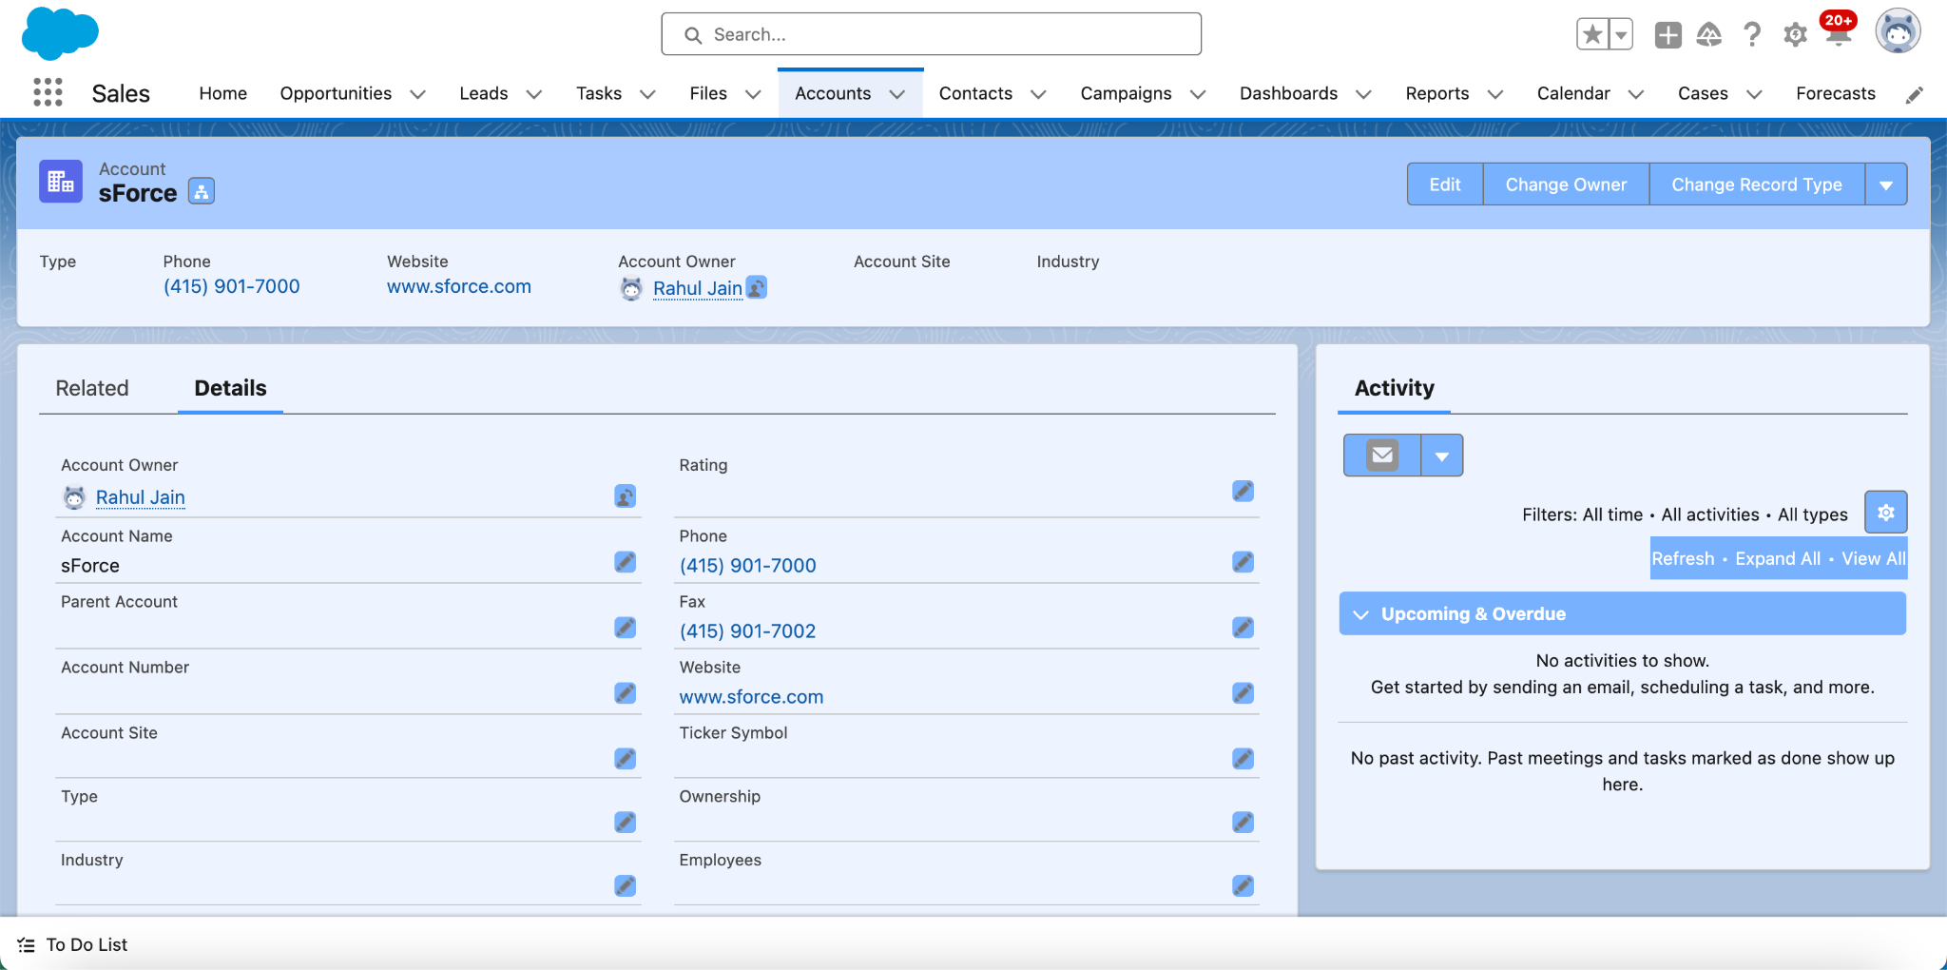Open the Campaigns tab
Screen dimensions: 1947x970
click(x=1126, y=93)
